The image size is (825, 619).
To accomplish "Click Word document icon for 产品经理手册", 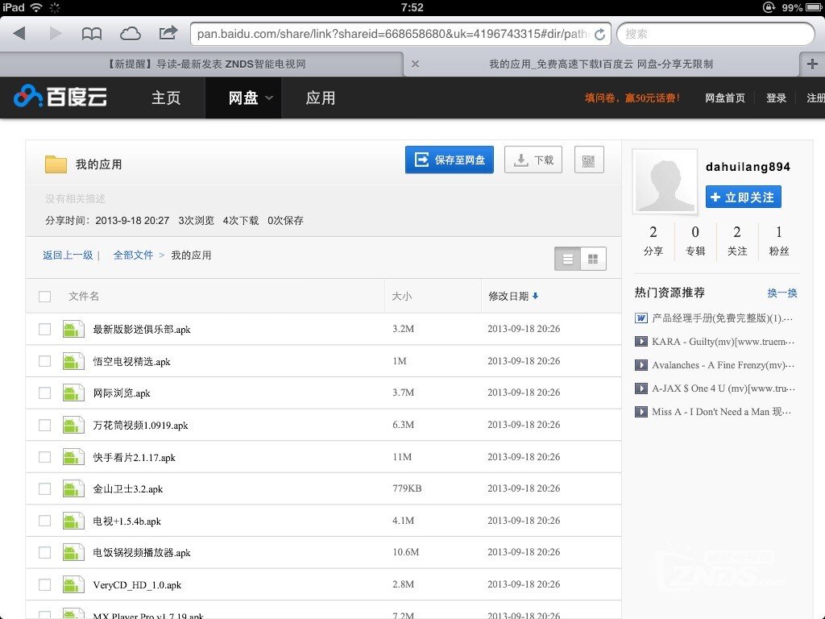I will [641, 318].
